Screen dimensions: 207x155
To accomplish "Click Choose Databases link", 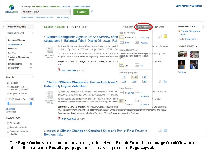I will point(81,7).
